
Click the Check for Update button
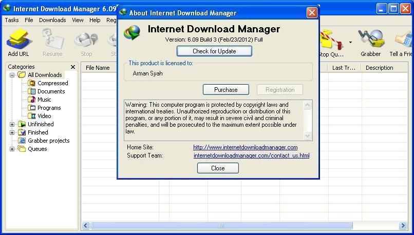tap(214, 51)
